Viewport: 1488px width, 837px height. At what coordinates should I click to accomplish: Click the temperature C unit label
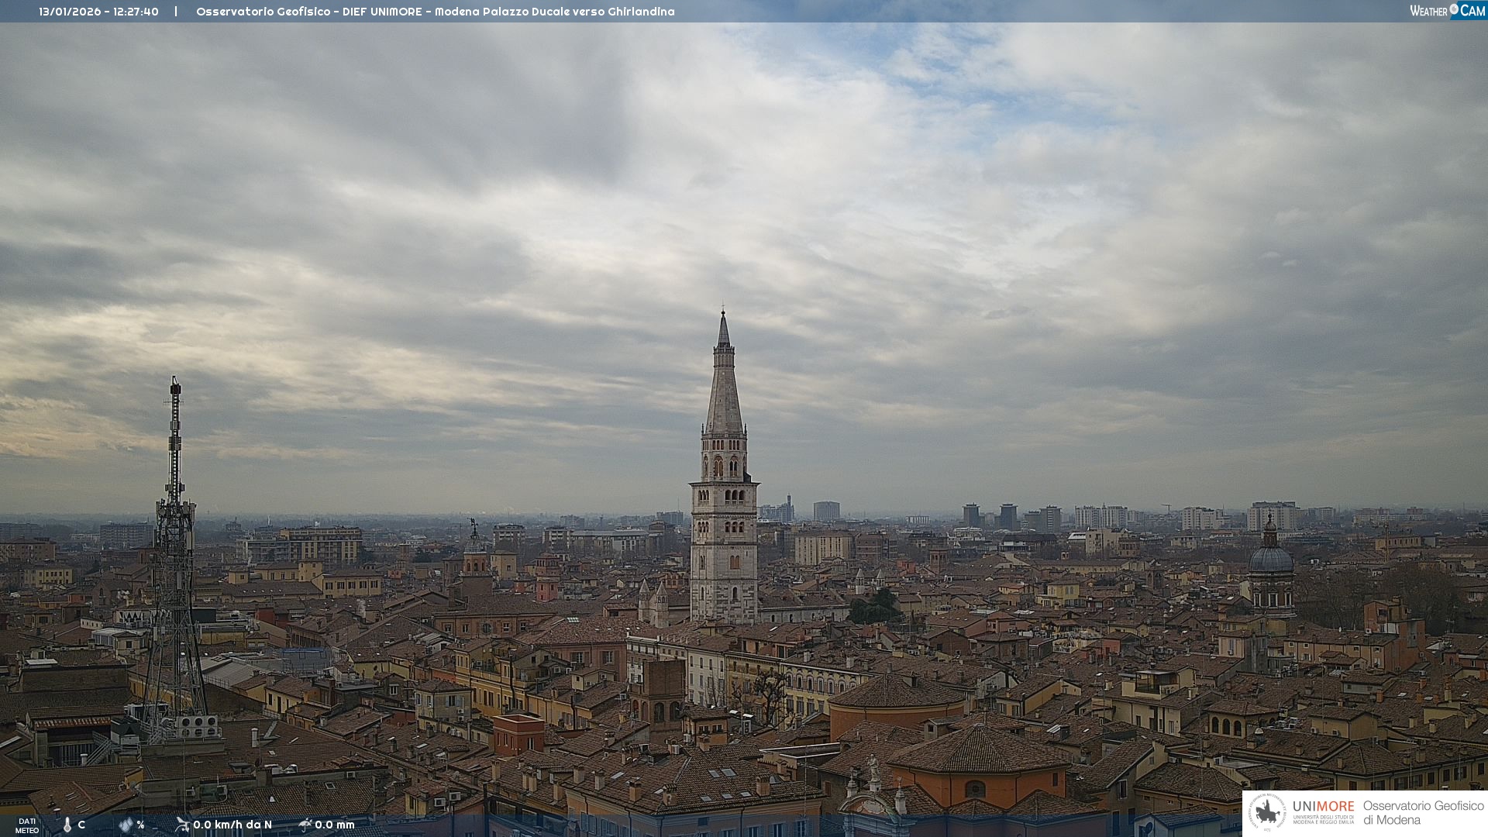(x=81, y=825)
